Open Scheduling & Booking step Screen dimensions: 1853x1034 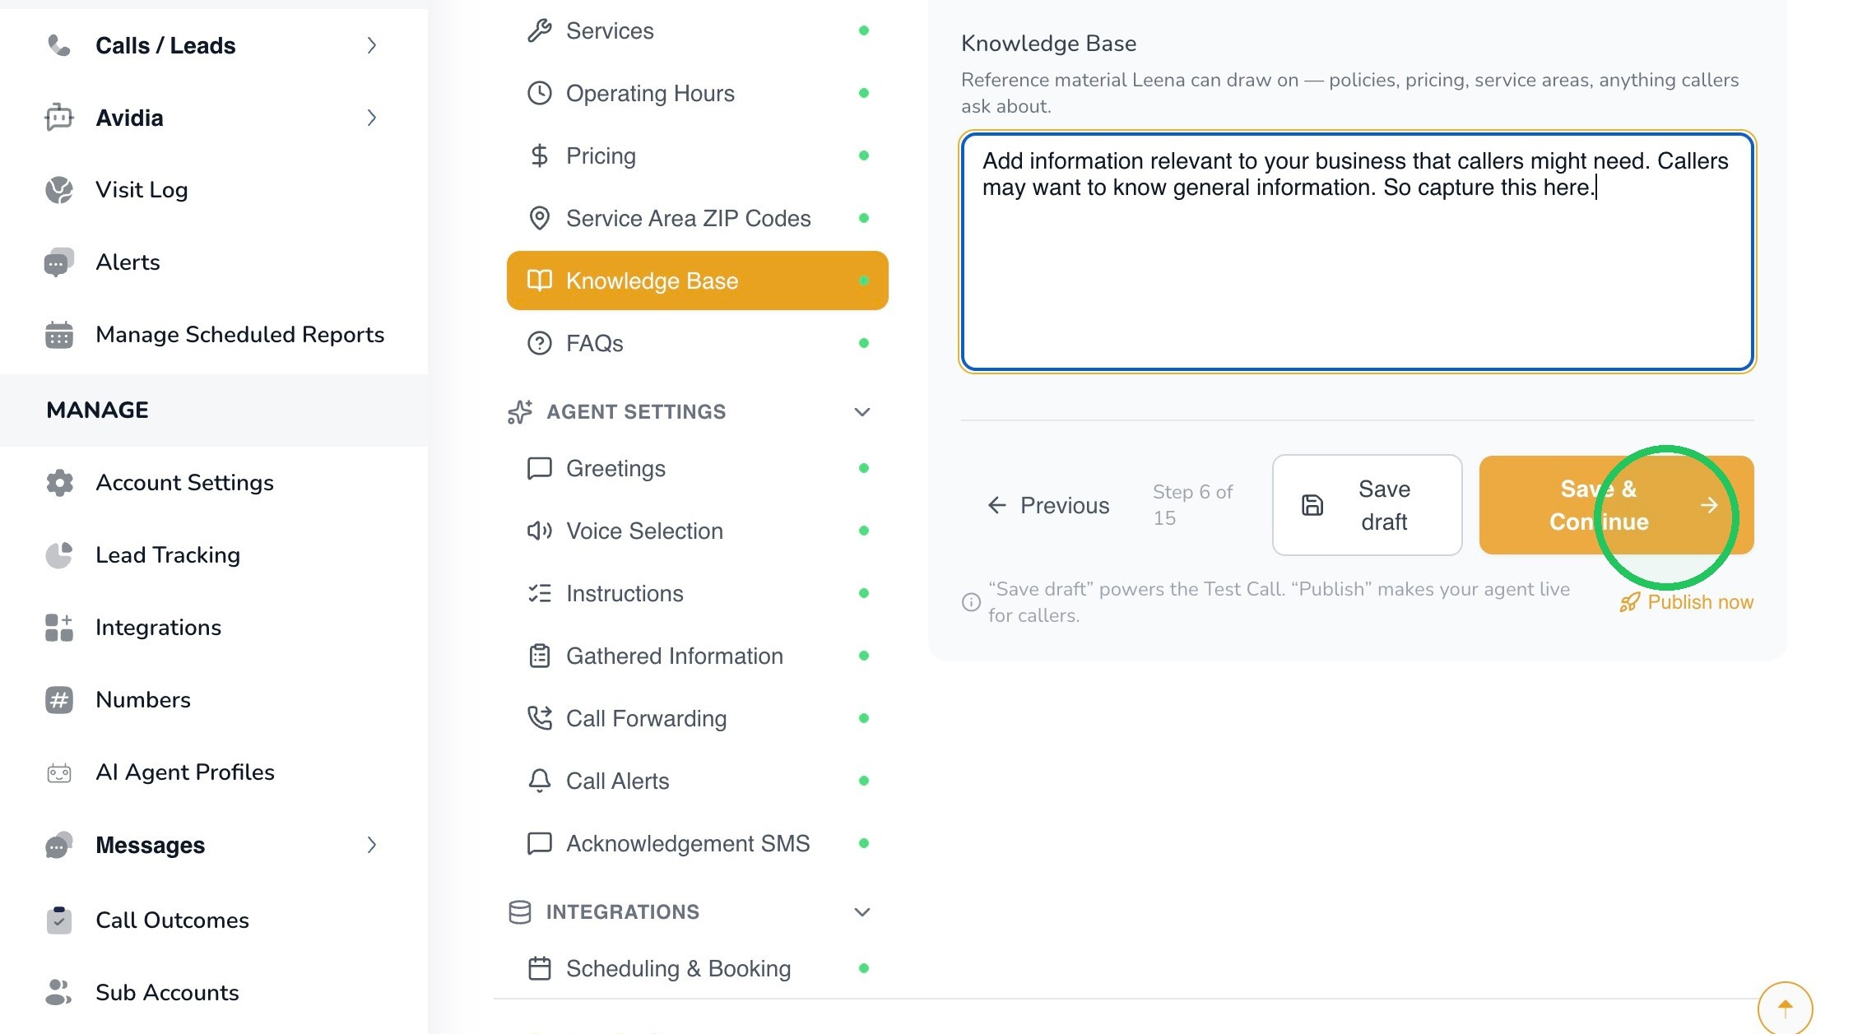coord(697,968)
